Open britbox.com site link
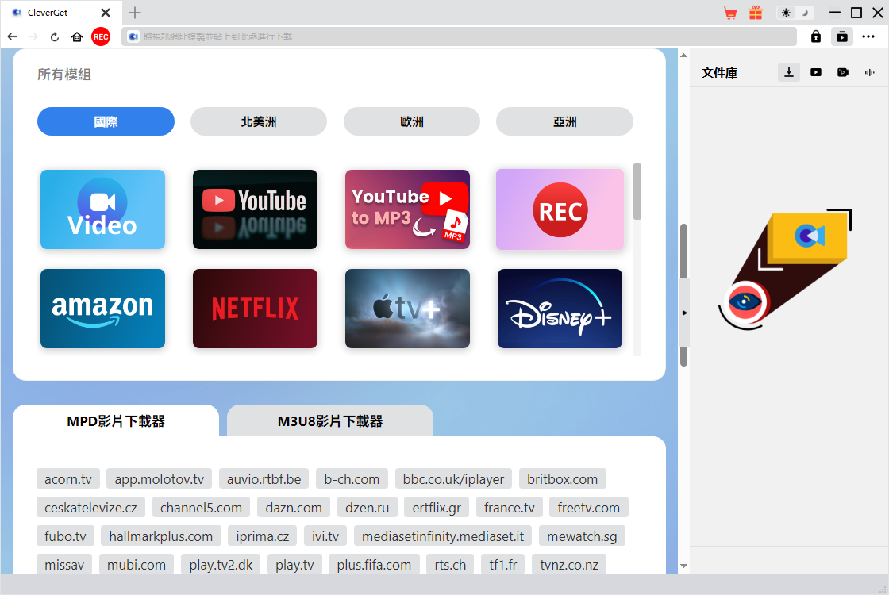Screen dimensions: 889x595 pyautogui.click(x=563, y=479)
